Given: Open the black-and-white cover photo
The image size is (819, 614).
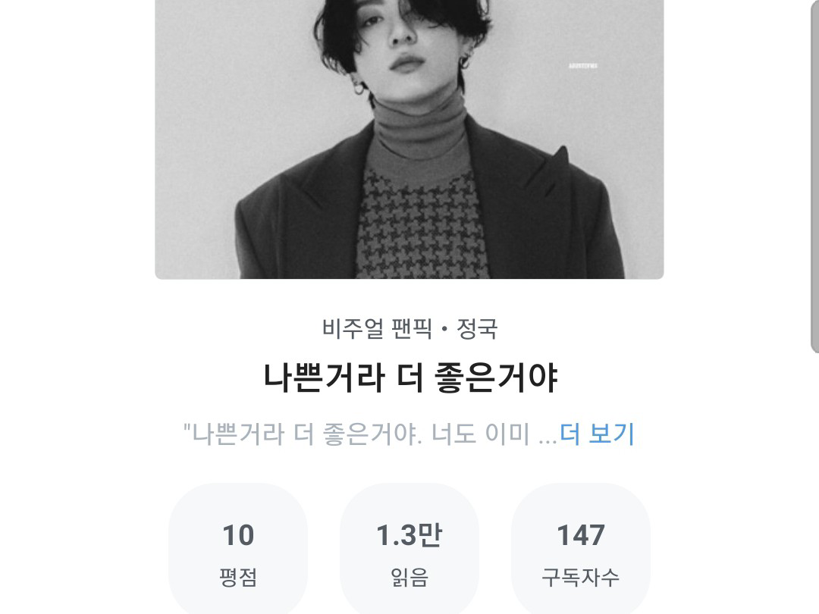Looking at the screenshot, I should point(409,139).
